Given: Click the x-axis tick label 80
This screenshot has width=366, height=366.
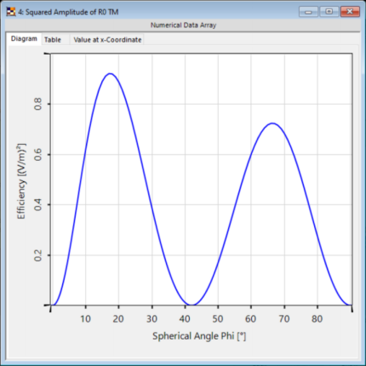Looking at the screenshot, I should 317,319.
